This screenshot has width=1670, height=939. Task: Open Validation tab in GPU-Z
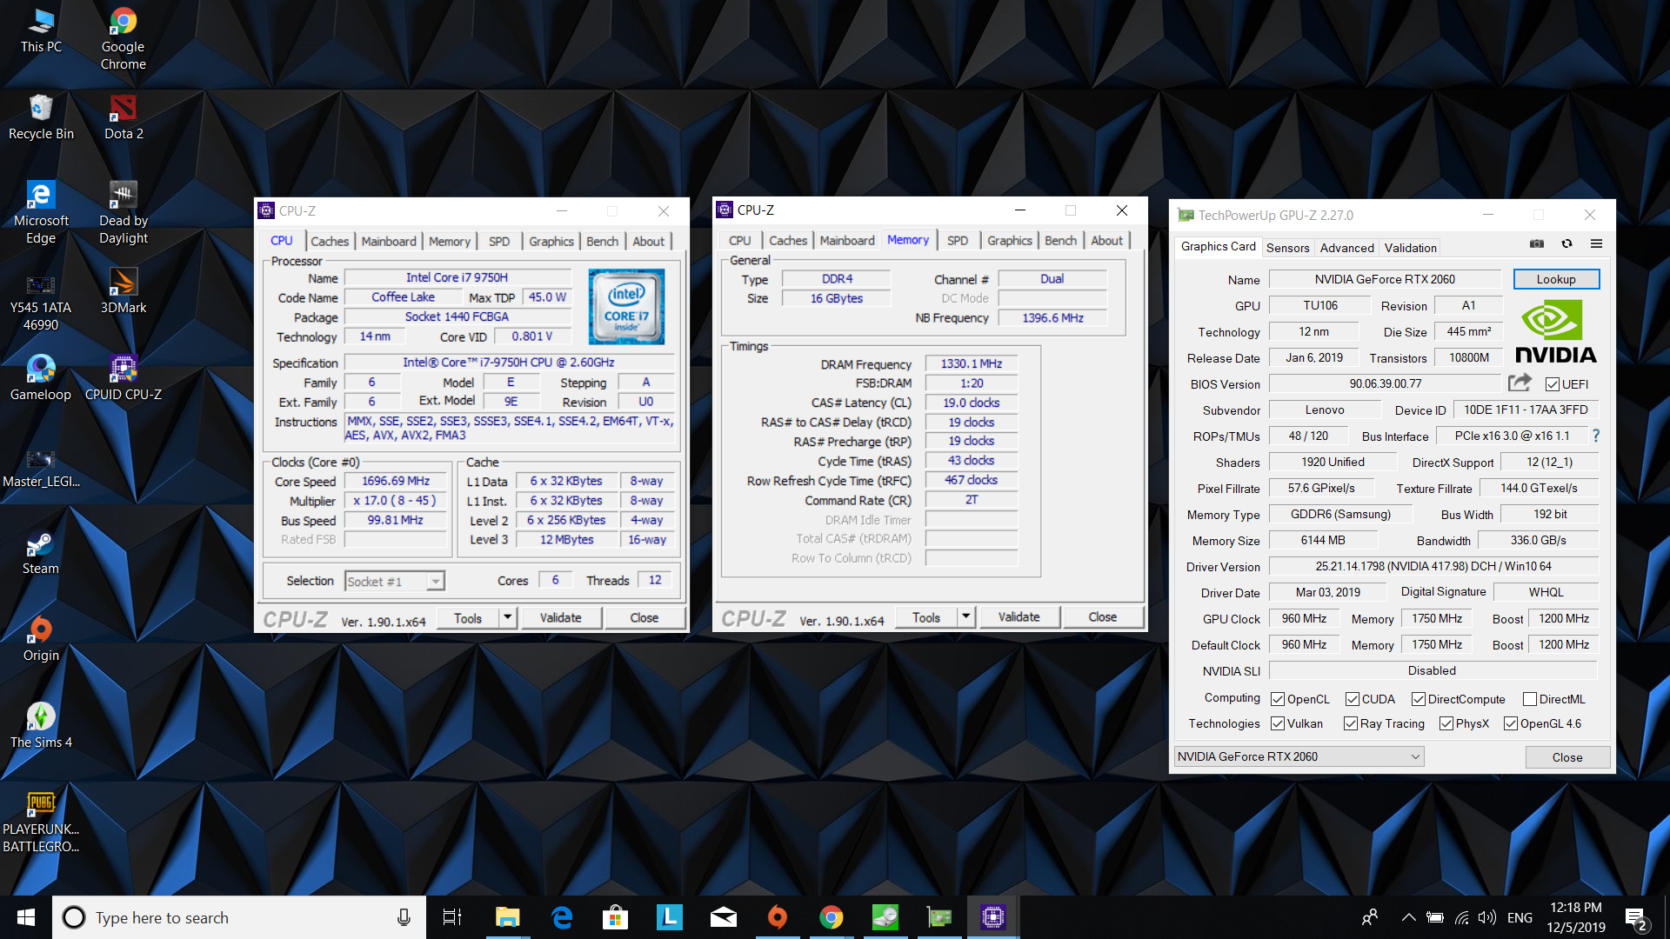click(x=1410, y=248)
